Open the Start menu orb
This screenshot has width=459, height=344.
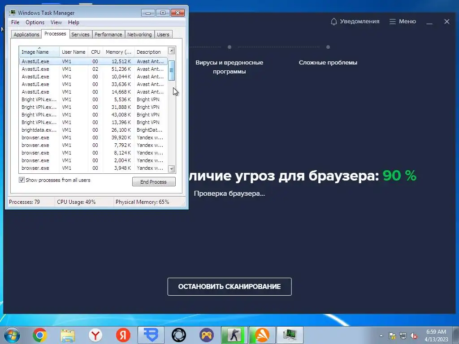click(x=12, y=335)
